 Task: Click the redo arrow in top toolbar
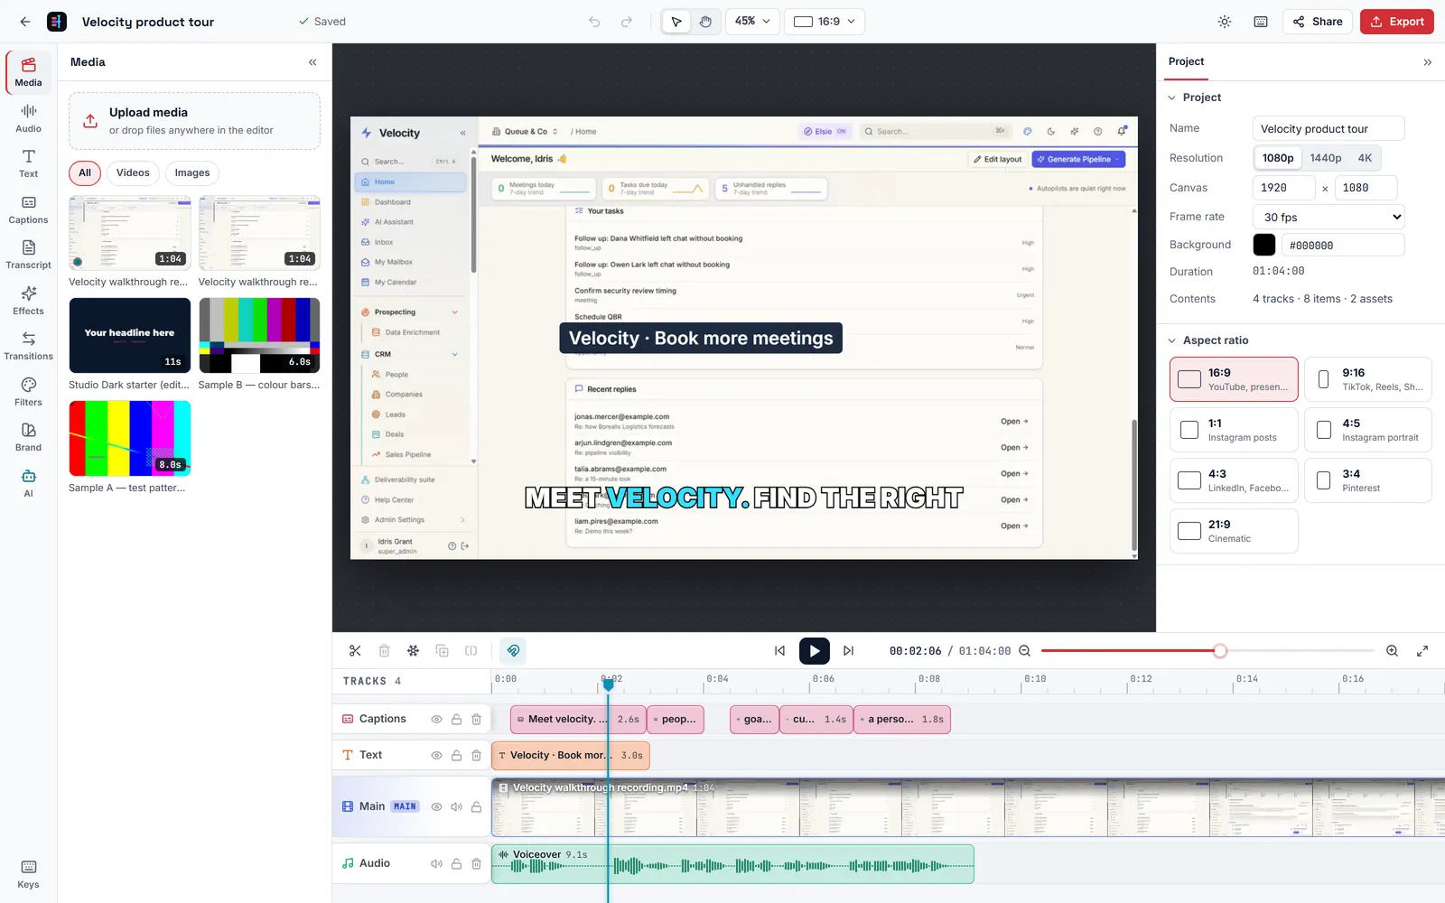627,22
